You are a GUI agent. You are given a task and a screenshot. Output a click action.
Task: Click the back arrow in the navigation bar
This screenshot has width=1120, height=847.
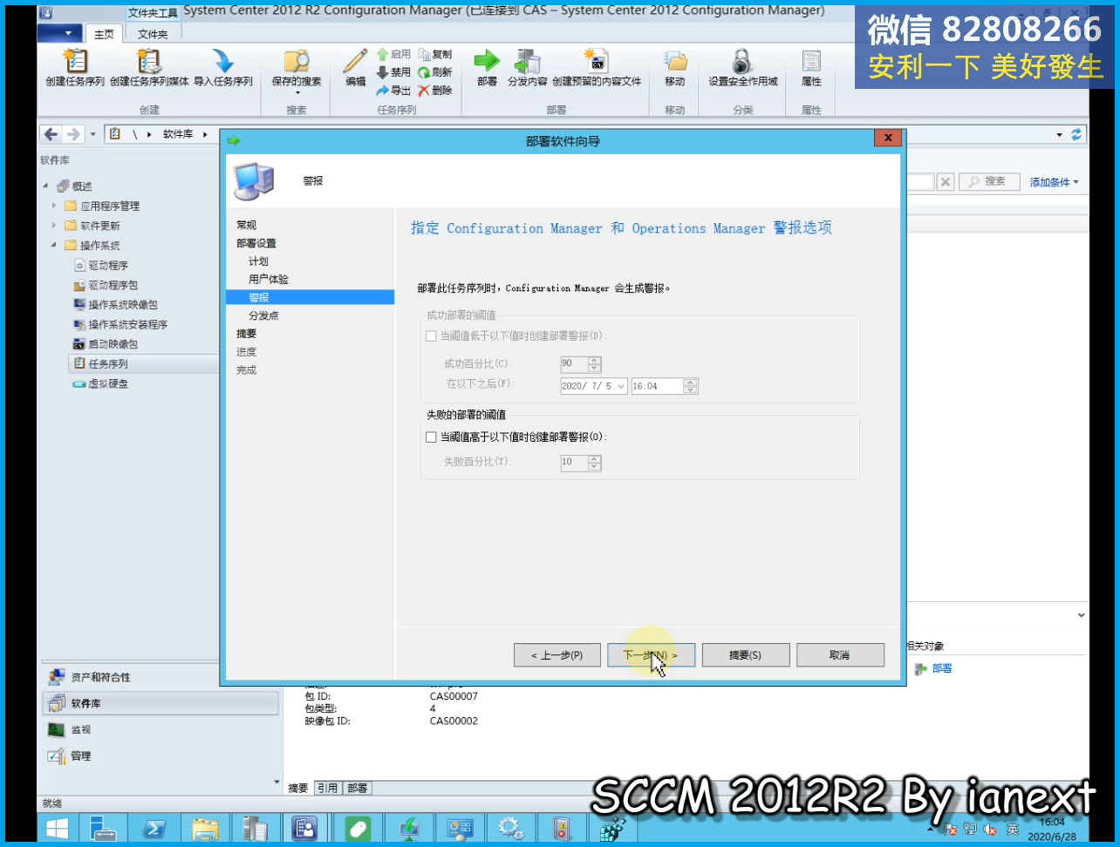point(51,134)
